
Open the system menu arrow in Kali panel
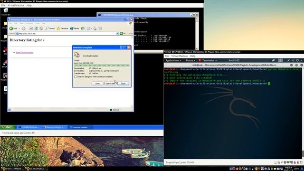(301, 60)
